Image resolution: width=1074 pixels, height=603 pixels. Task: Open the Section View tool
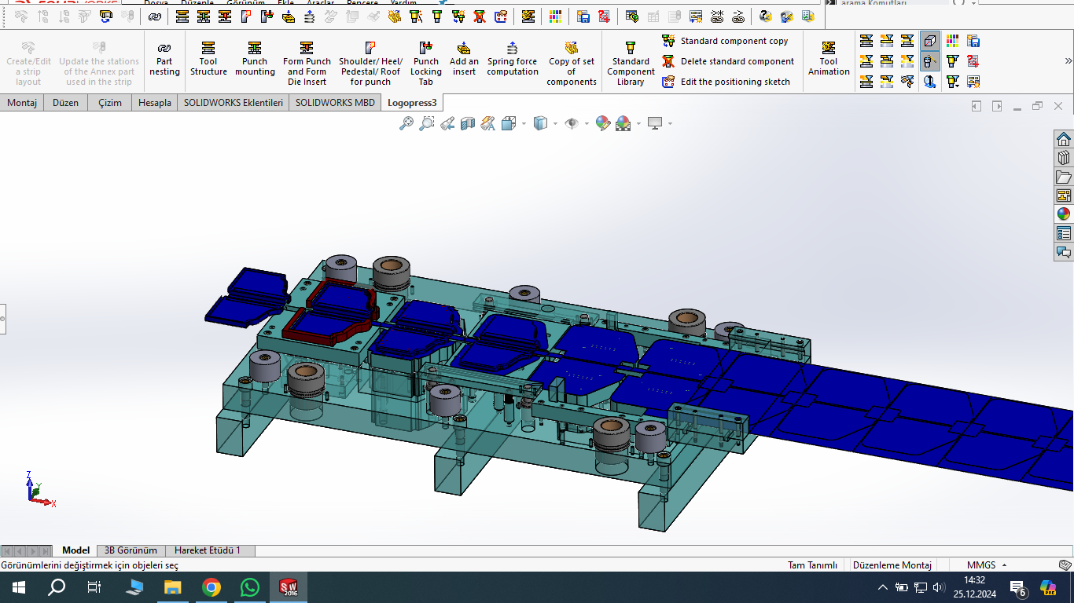click(468, 123)
